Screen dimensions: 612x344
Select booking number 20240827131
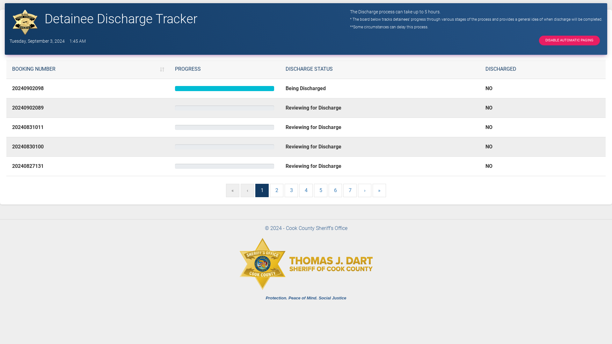tap(28, 166)
